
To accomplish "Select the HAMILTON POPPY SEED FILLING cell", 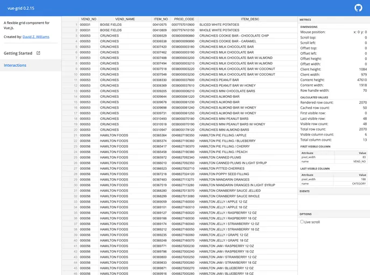I will 224,174.
